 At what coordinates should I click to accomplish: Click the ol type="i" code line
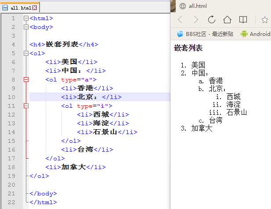pos(87,106)
